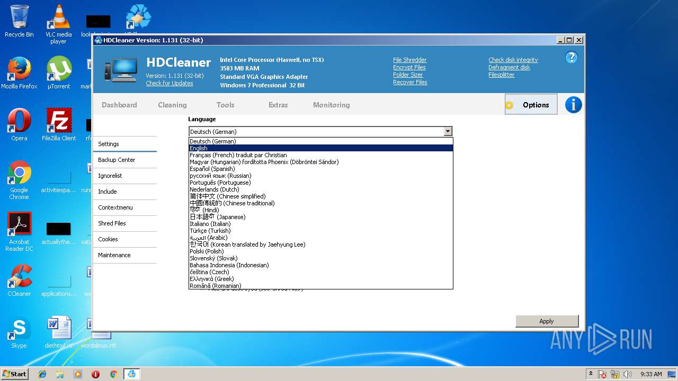Open the Defragment disk link
This screenshot has height=381, width=678.
509,67
